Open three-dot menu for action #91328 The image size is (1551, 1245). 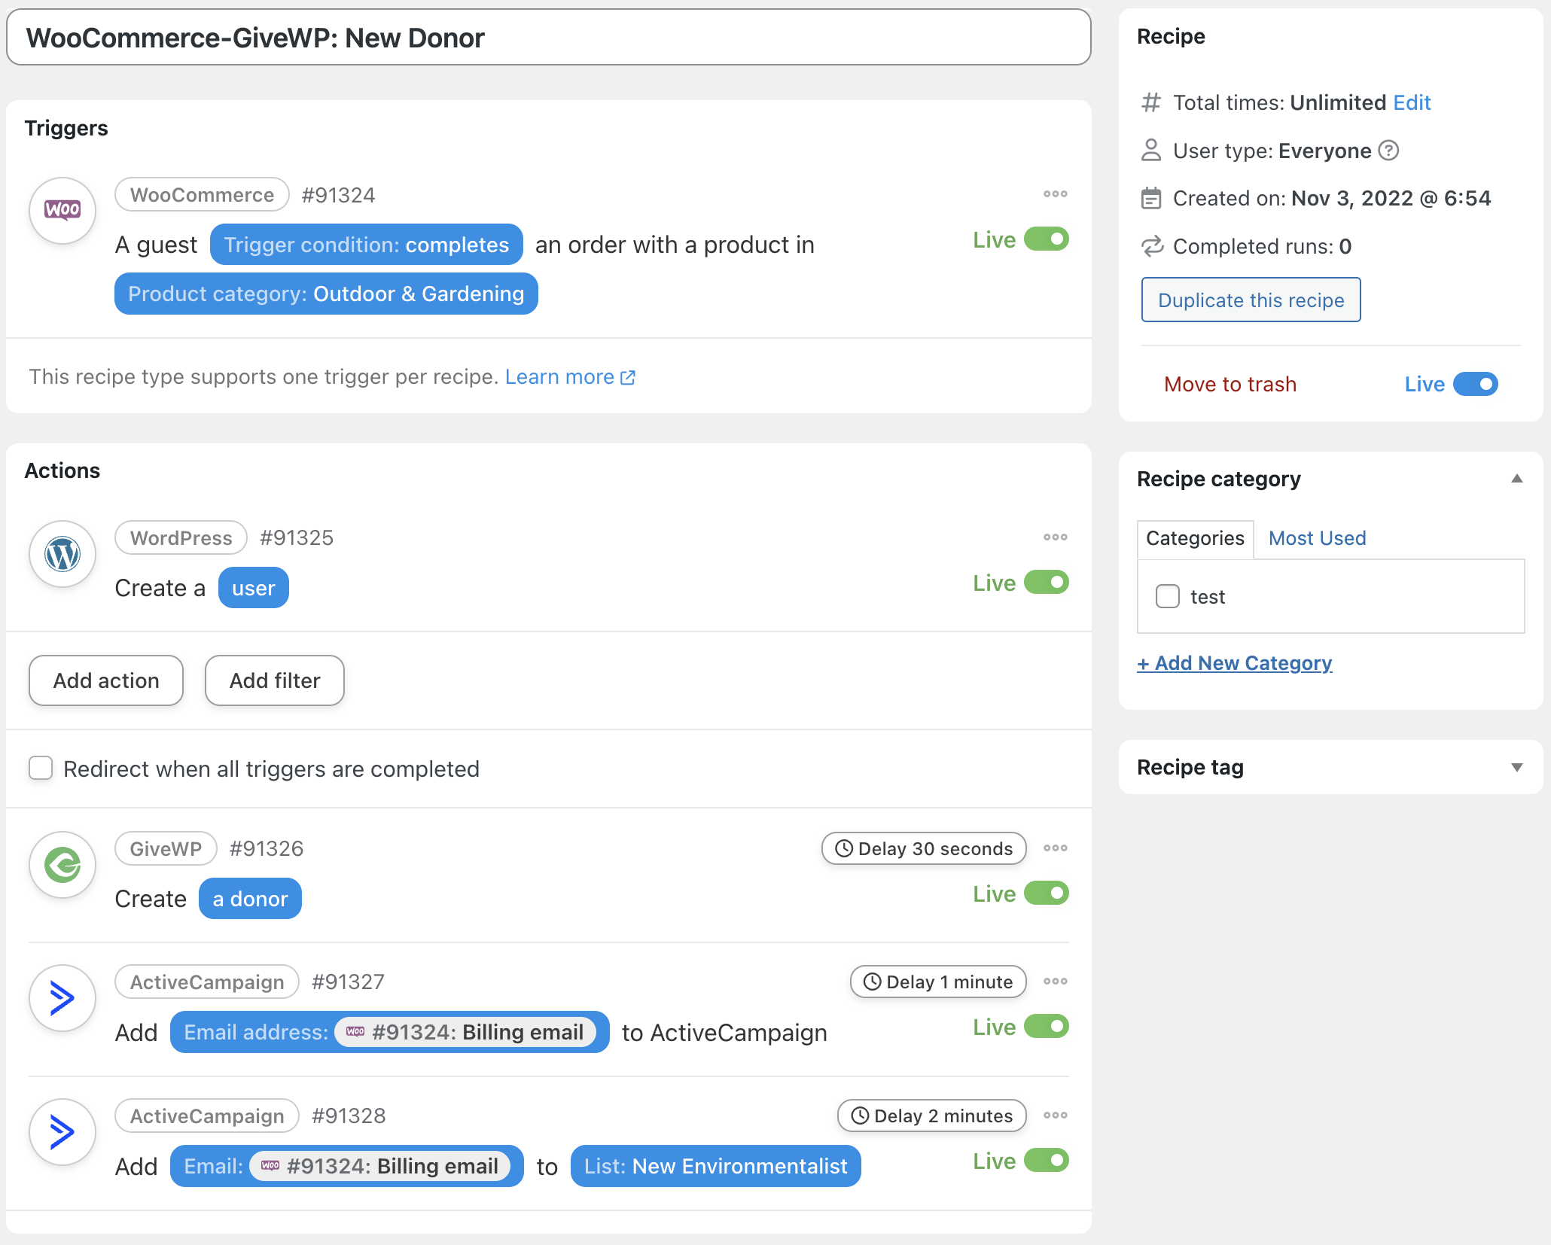pos(1056,1116)
